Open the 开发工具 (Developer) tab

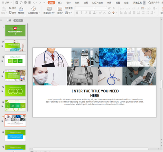pyautogui.click(x=137, y=2)
